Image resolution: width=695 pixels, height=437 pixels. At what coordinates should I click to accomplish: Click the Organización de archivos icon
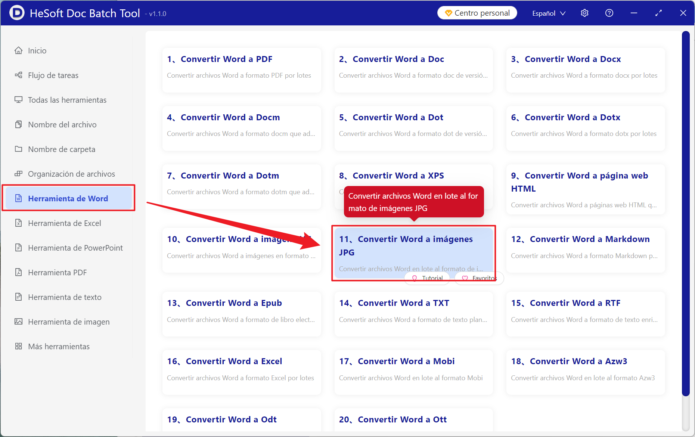pos(18,174)
